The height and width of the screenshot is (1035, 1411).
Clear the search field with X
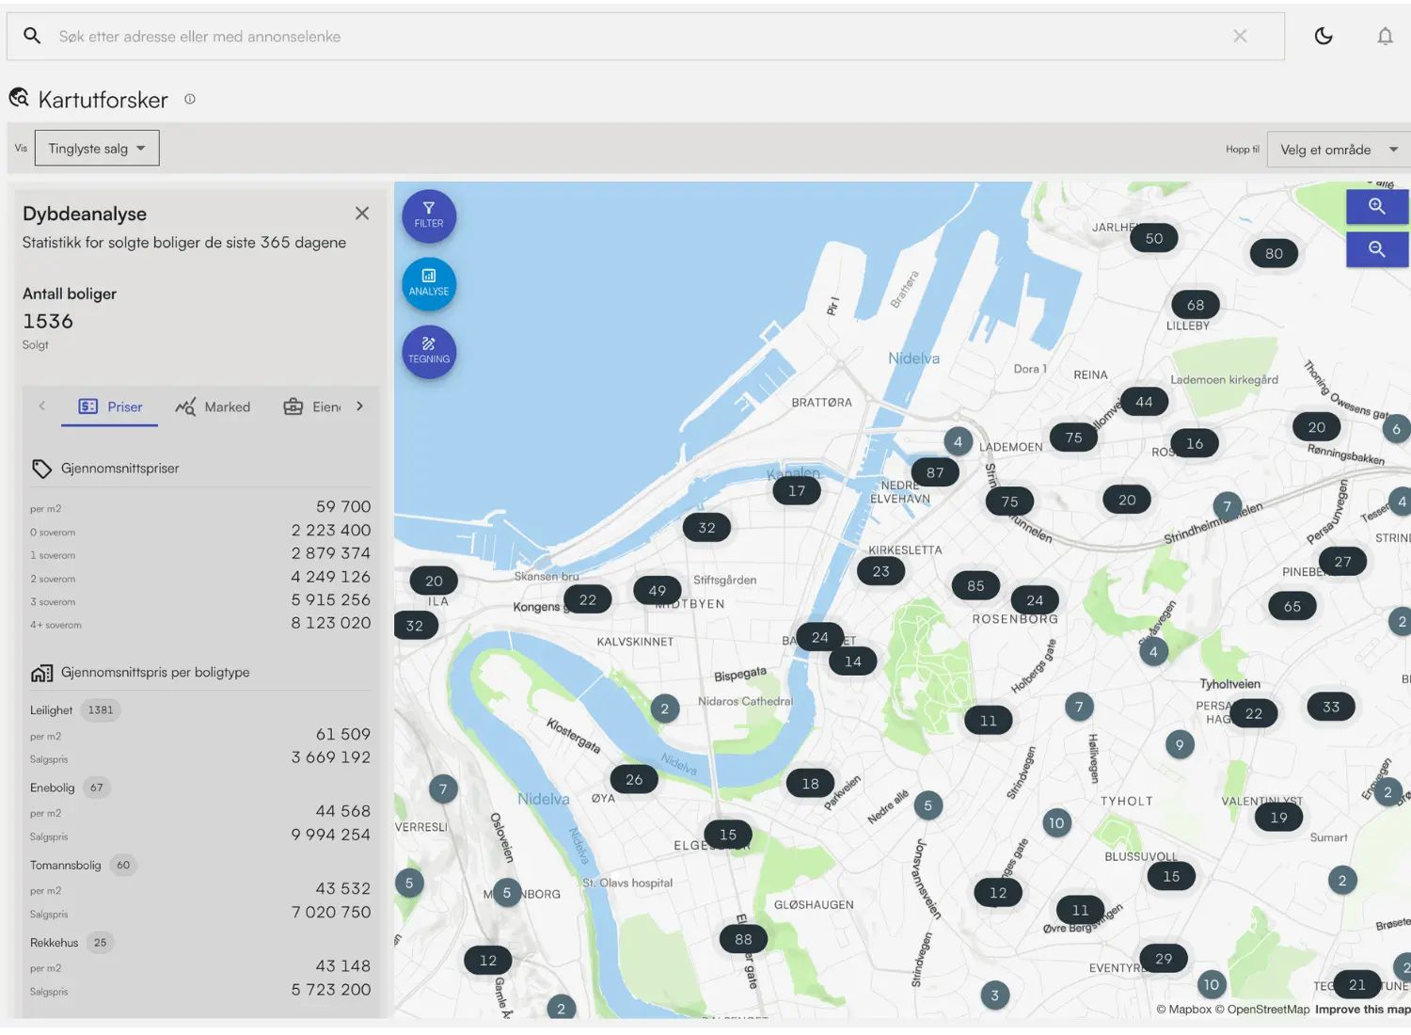coord(1240,36)
